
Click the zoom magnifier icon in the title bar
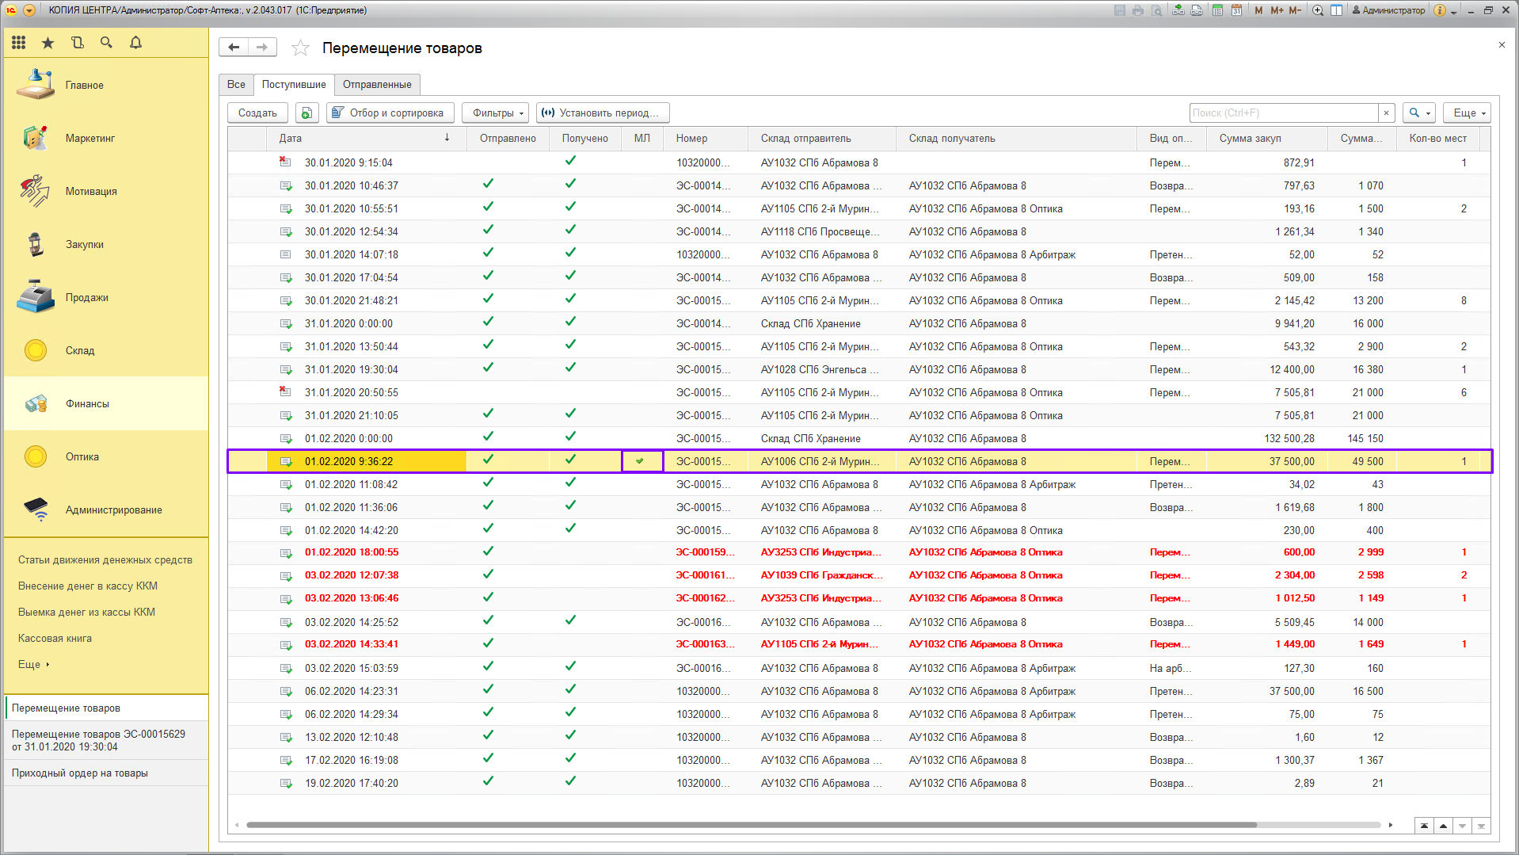pyautogui.click(x=1318, y=10)
